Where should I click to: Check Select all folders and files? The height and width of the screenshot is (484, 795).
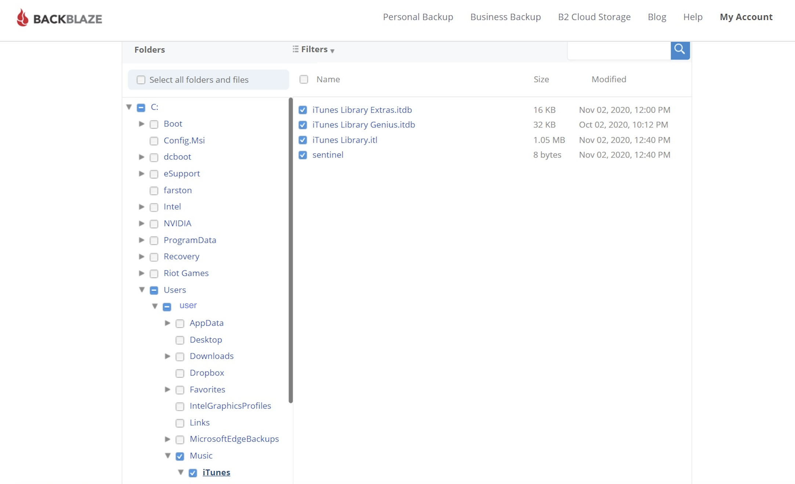click(141, 80)
